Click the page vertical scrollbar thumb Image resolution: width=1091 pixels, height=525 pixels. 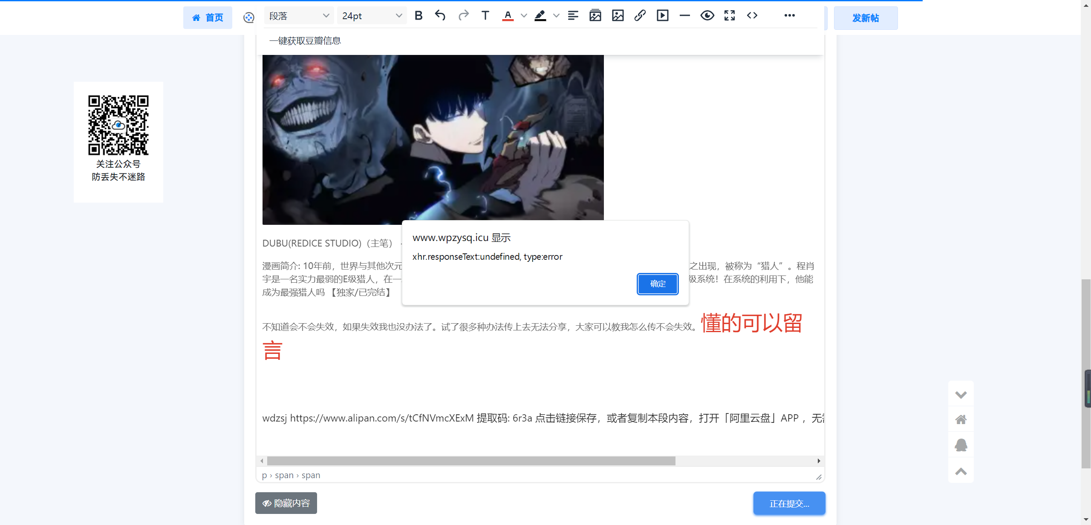[x=1086, y=374]
